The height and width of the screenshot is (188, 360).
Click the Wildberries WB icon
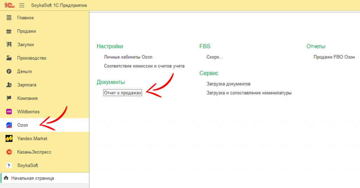click(x=9, y=112)
